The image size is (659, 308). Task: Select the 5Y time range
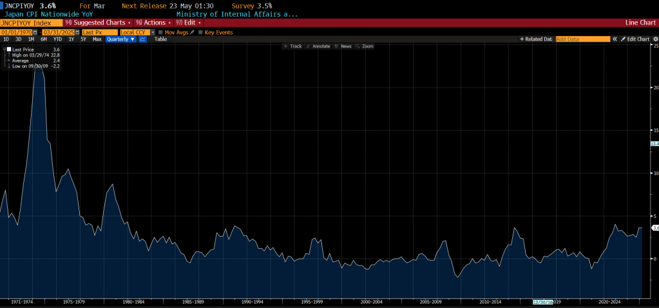[83, 39]
